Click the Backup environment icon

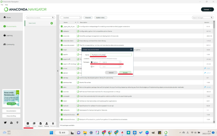click(47, 124)
